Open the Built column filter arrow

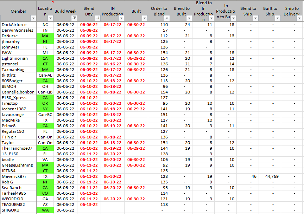144,18
